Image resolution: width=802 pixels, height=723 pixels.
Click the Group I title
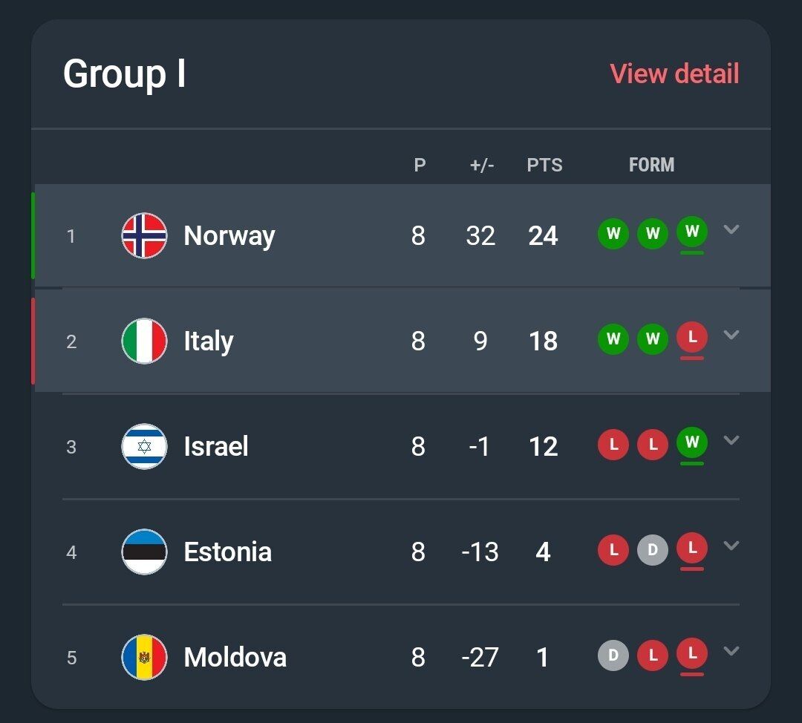(x=124, y=74)
